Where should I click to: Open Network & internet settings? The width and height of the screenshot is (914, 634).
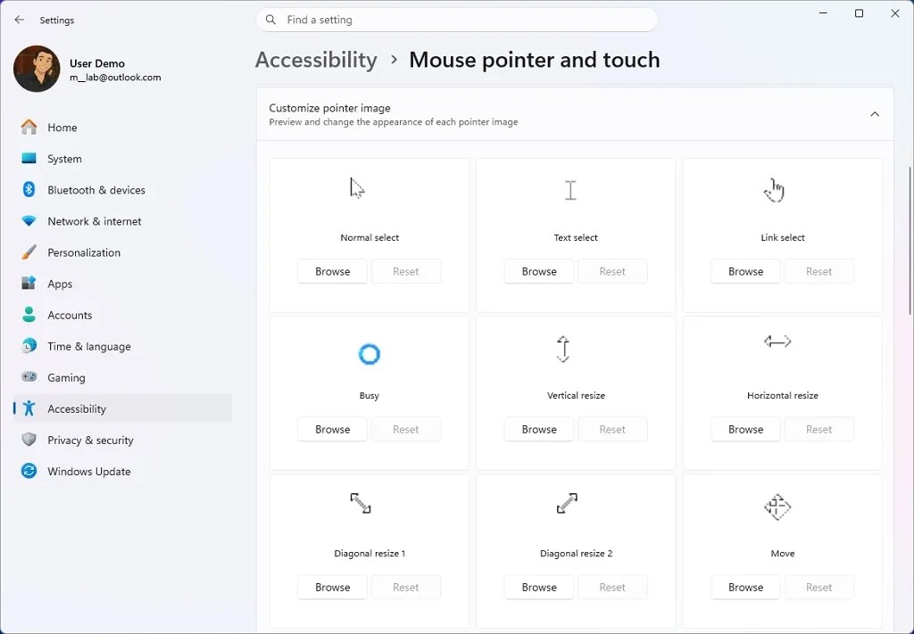[122, 221]
